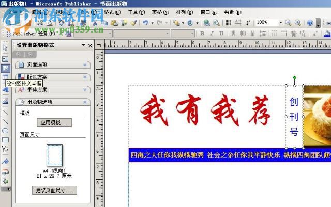The height and width of the screenshot is (207, 331).
Task: Open Item from Content Library tool
Action: pos(5,181)
